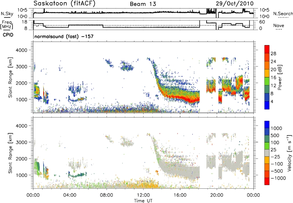The width and height of the screenshot is (293, 203).
Task: Click the 'N.Search' legend label
Action: click(283, 14)
